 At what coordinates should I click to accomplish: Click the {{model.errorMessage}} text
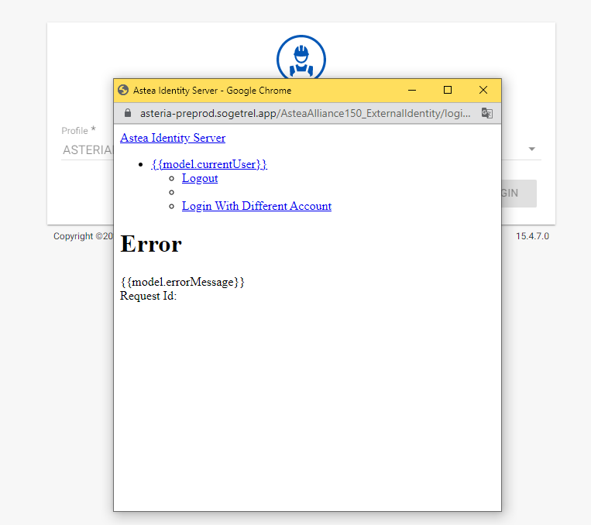[x=183, y=283]
